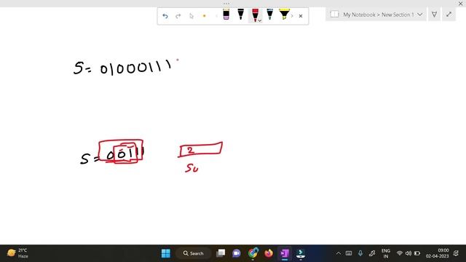This screenshot has width=466, height=262.
Task: Open the notebook page icon
Action: coord(334,15)
